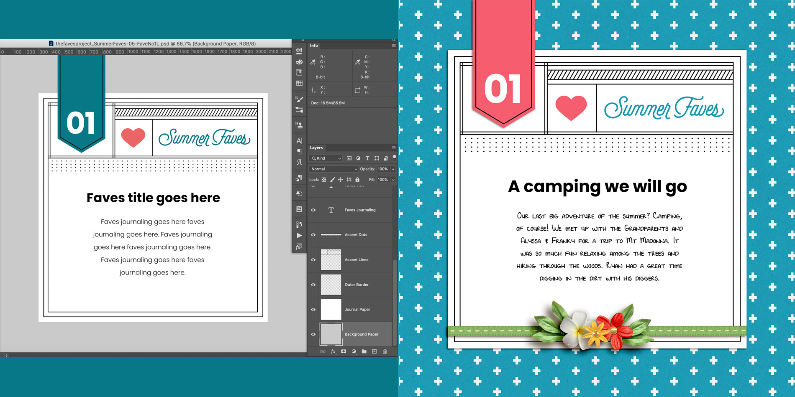Open the Swatches grid panel icon
Image resolution: width=795 pixels, height=397 pixels.
click(299, 84)
